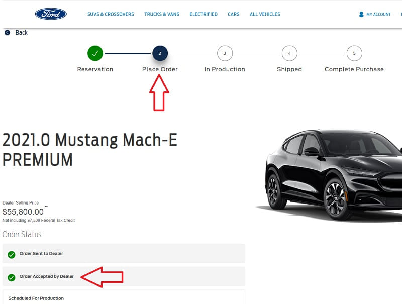Click Order Sent to Dealer checkmark
The width and height of the screenshot is (402, 304).
tap(11, 255)
